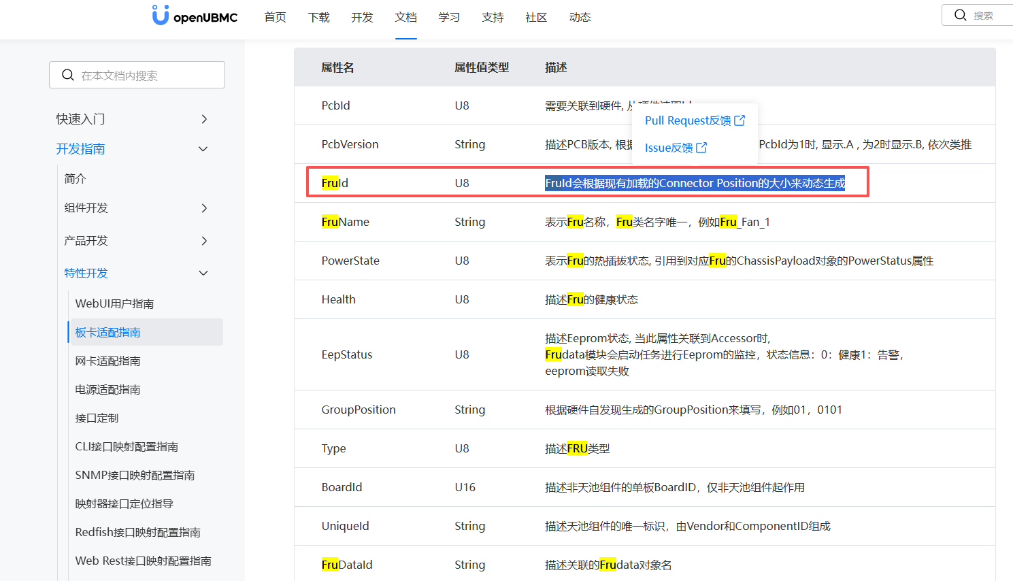Click the search icon in document search field
The height and width of the screenshot is (581, 1013).
coord(68,75)
